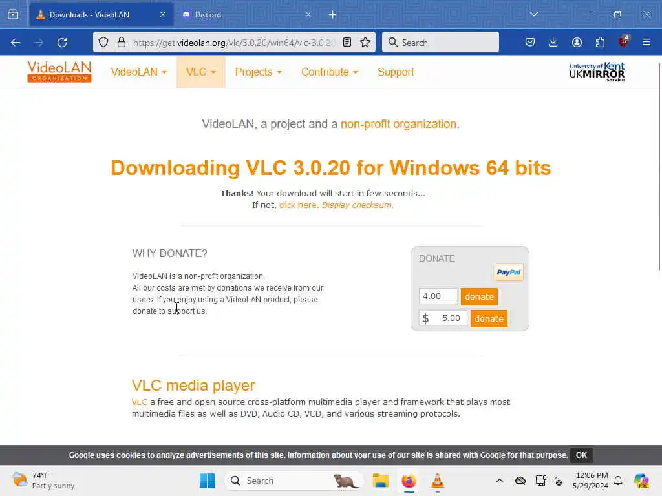Donate button next to 4.00
This screenshot has width=662, height=496.
pyautogui.click(x=479, y=296)
